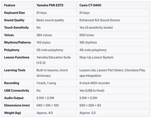Click the Casio CT-S400 column header
Image resolution: width=151 pixels, height=118 pixels.
[x=90, y=5]
